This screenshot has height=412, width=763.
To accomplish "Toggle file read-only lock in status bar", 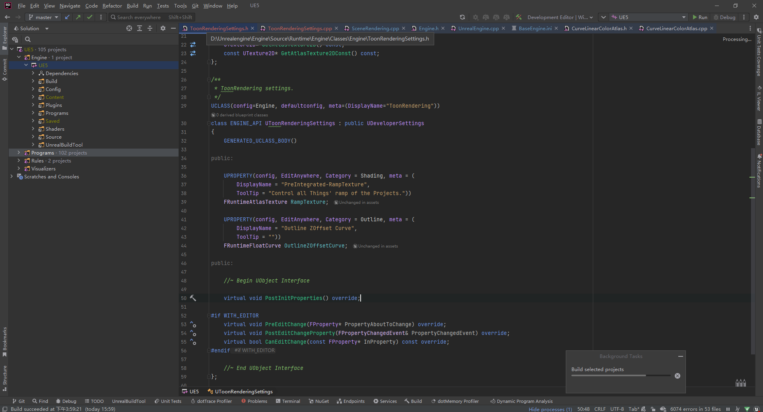I will pos(654,409).
